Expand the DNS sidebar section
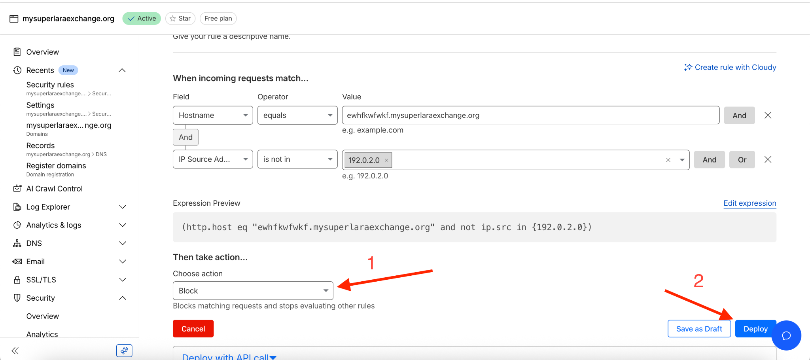Viewport: 810px width, 360px height. point(123,243)
